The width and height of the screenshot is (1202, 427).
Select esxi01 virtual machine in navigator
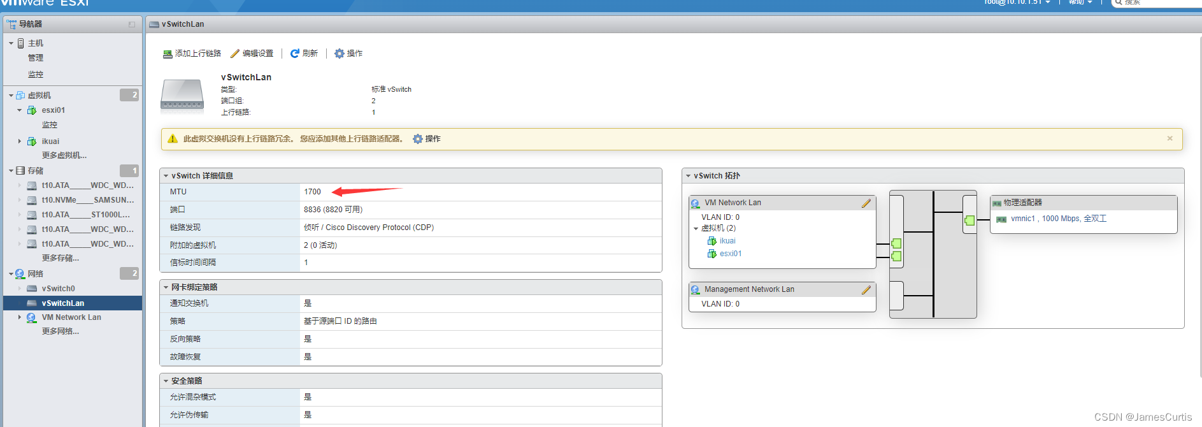(x=54, y=110)
